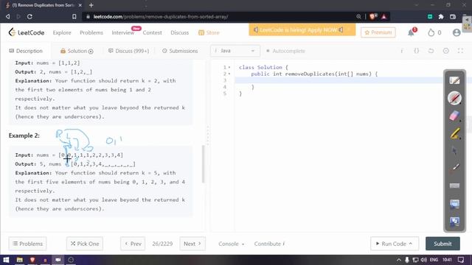
Task: Click the Problems list button
Action: click(x=27, y=244)
